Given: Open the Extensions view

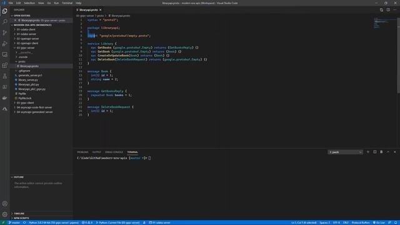Looking at the screenshot, I should (4, 65).
